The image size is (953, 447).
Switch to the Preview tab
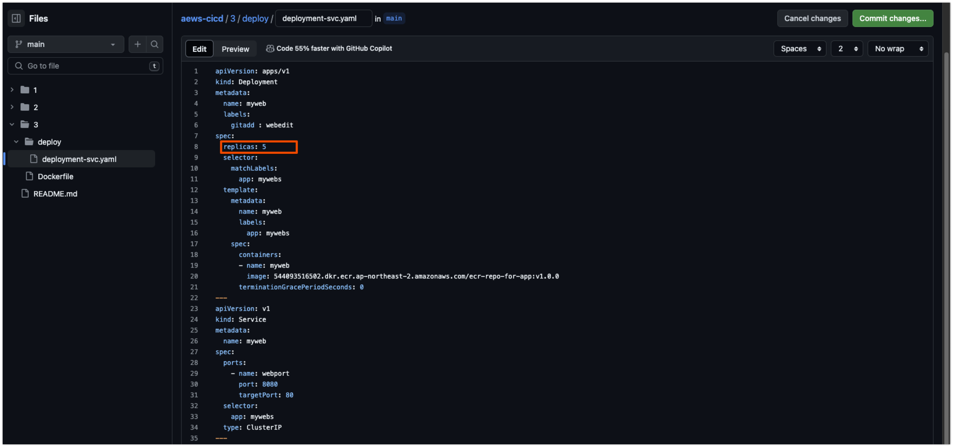(x=235, y=49)
